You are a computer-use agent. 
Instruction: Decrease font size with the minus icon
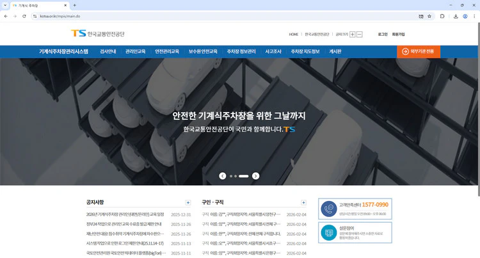coord(360,34)
